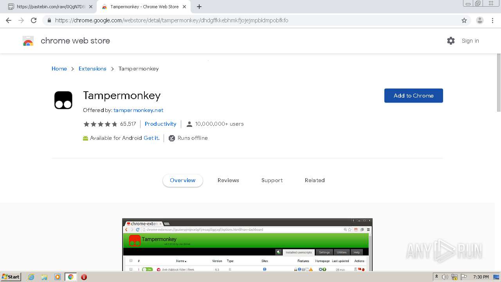501x282 pixels.
Task: Click the browser back arrow
Action: 9,20
